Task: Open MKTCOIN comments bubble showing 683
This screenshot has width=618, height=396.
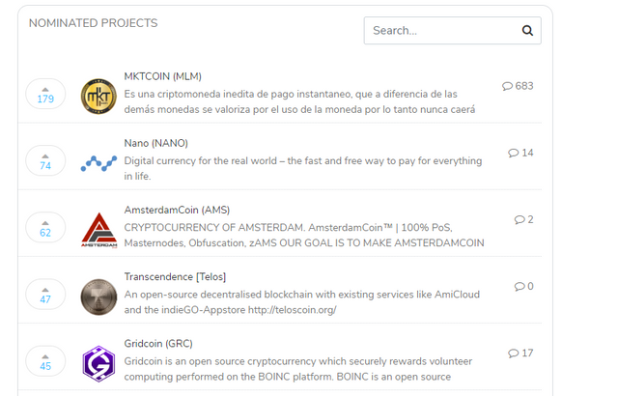Action: (518, 86)
